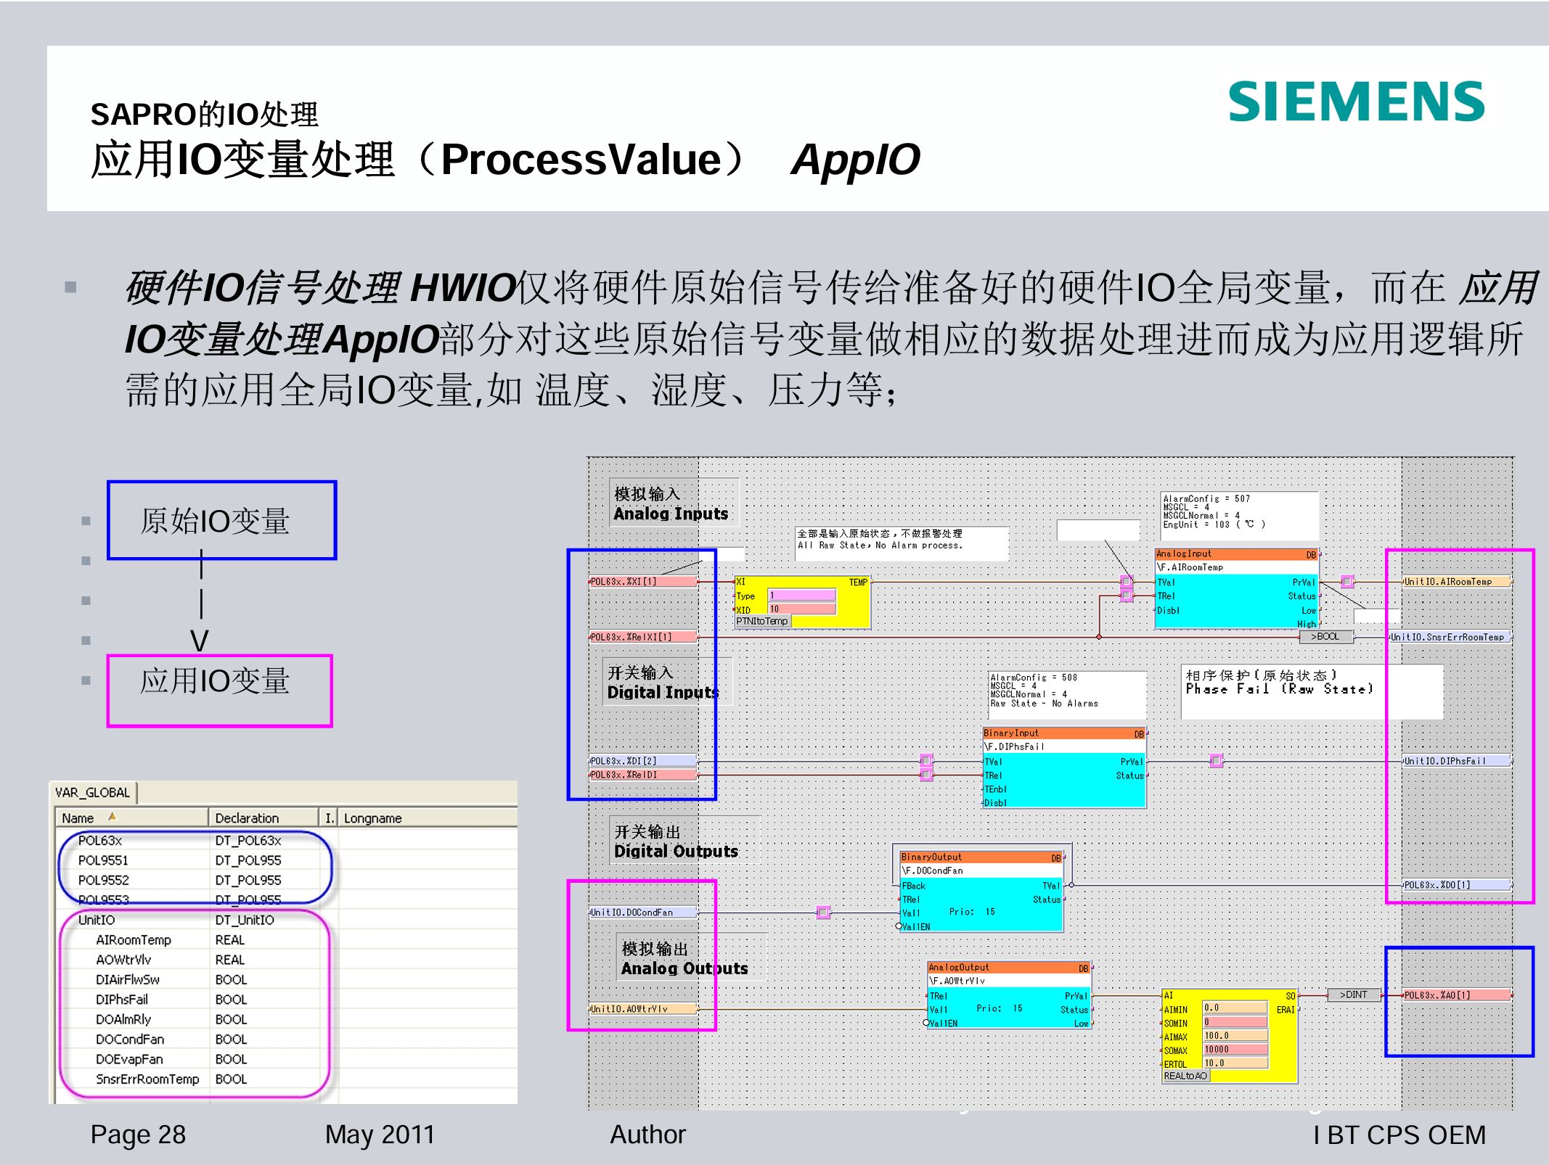Click the AIMAX 100.0 value field
This screenshot has height=1165, width=1549.
(x=1235, y=1036)
